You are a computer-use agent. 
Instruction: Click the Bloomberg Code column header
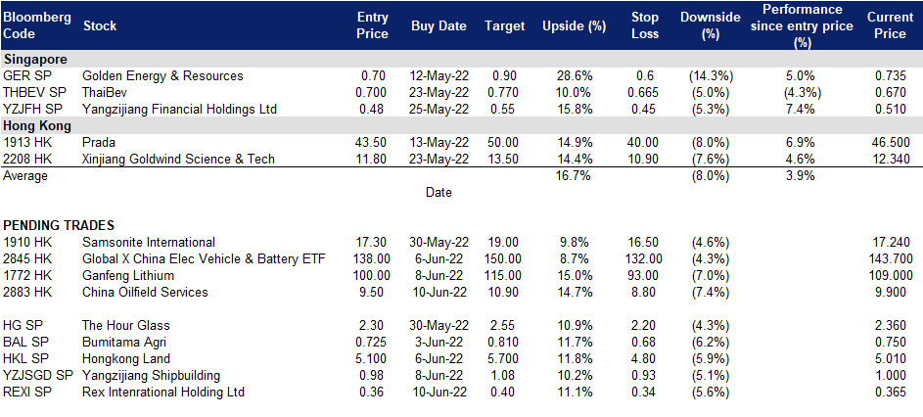pos(37,25)
